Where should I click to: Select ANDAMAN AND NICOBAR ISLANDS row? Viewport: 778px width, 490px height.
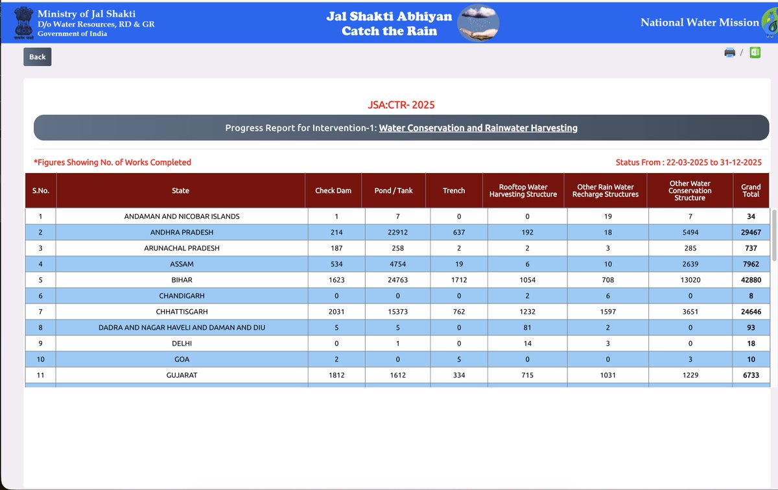[x=397, y=216]
